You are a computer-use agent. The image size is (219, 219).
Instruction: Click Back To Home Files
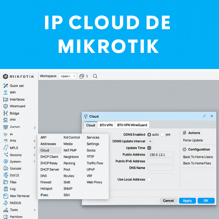[197, 163]
